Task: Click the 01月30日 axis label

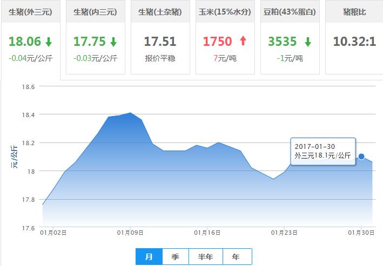Action: click(361, 233)
